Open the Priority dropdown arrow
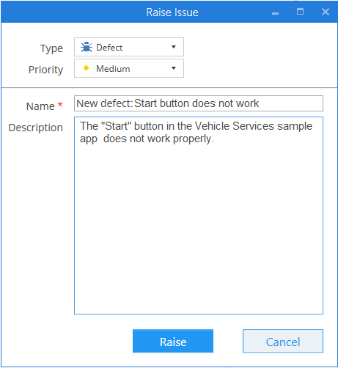This screenshot has width=338, height=368. click(x=174, y=68)
